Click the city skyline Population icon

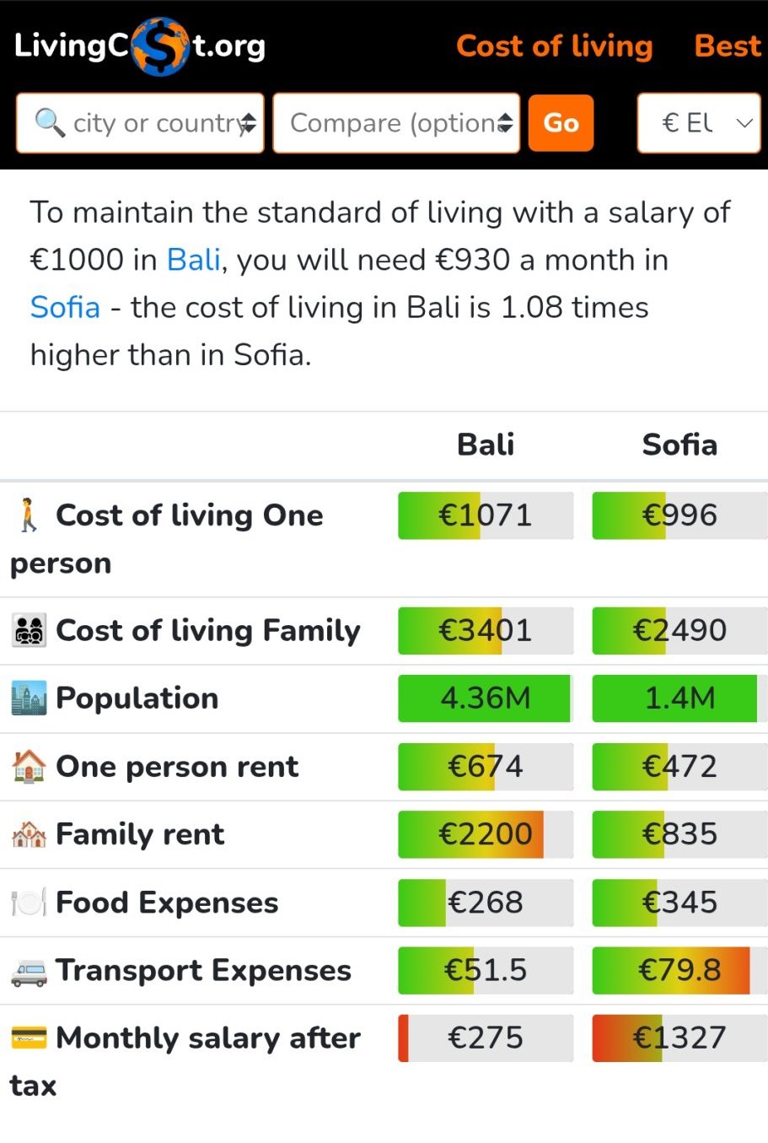click(29, 698)
